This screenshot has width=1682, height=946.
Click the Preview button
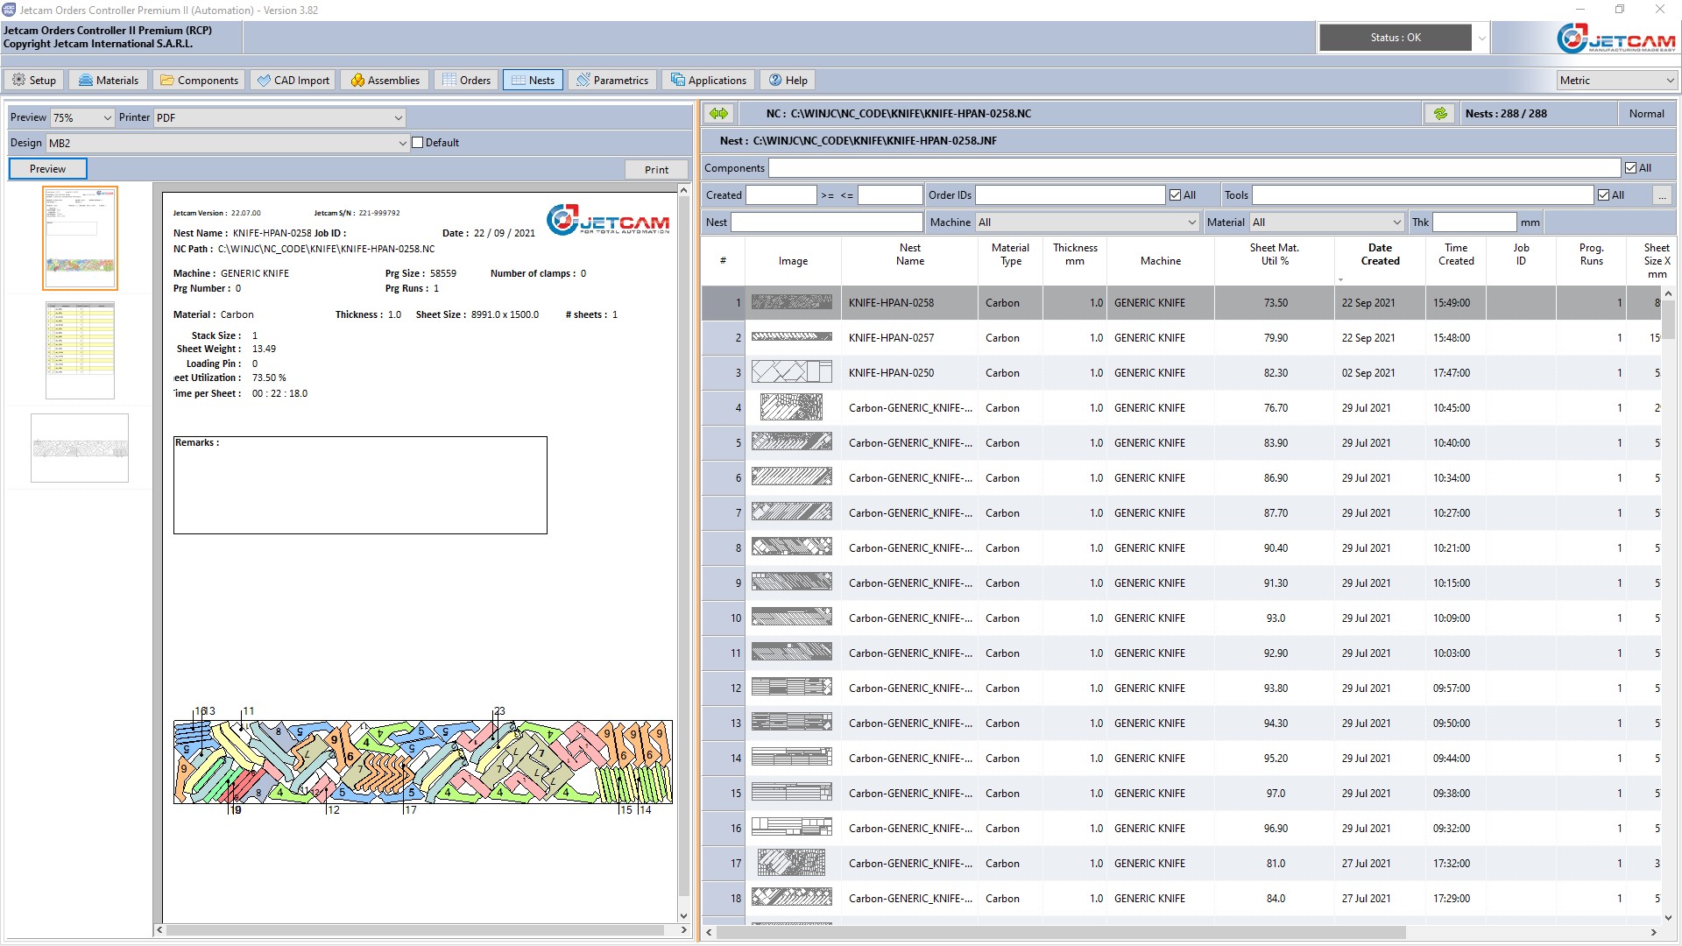[47, 169]
